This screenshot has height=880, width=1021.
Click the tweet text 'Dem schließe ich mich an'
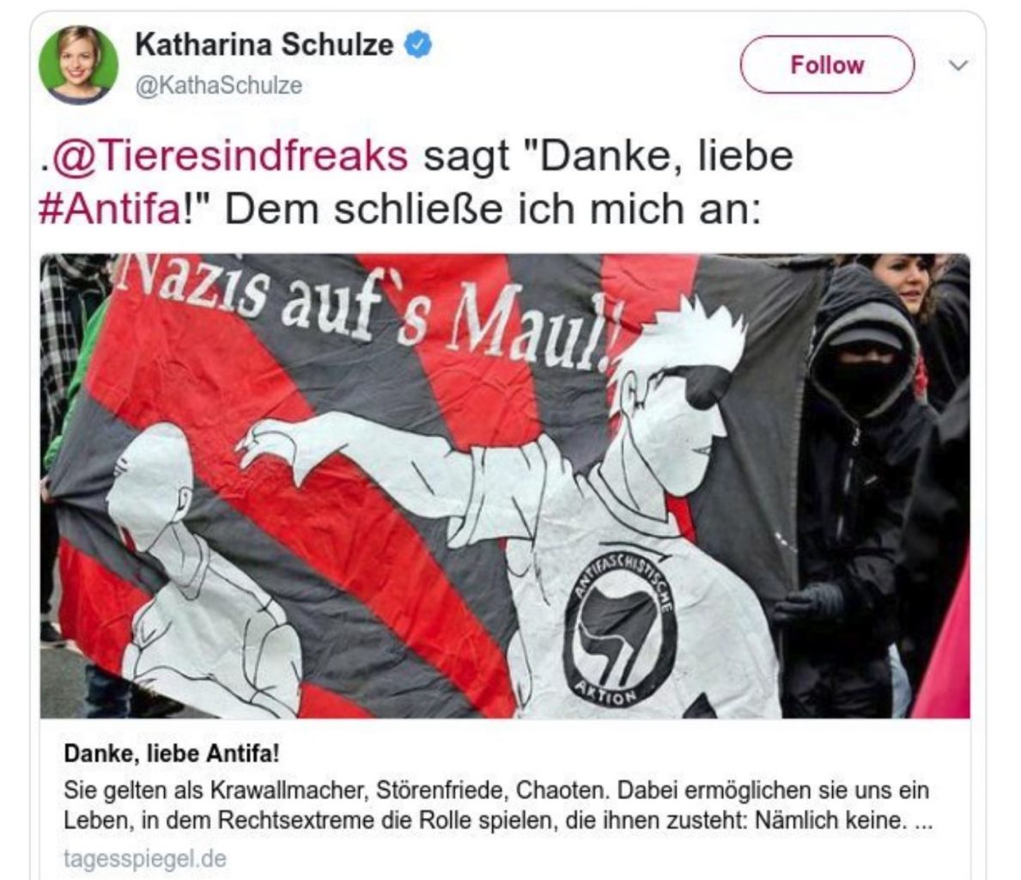pos(492,209)
